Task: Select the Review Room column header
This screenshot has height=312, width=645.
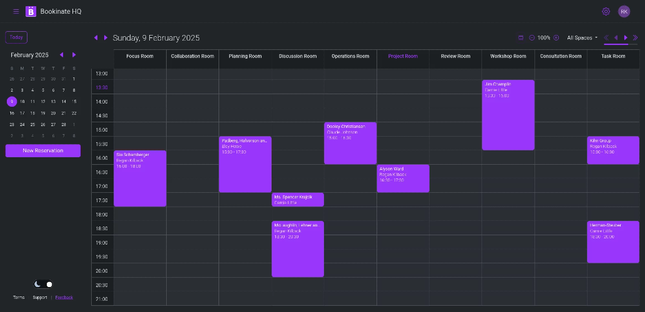Action: point(455,56)
